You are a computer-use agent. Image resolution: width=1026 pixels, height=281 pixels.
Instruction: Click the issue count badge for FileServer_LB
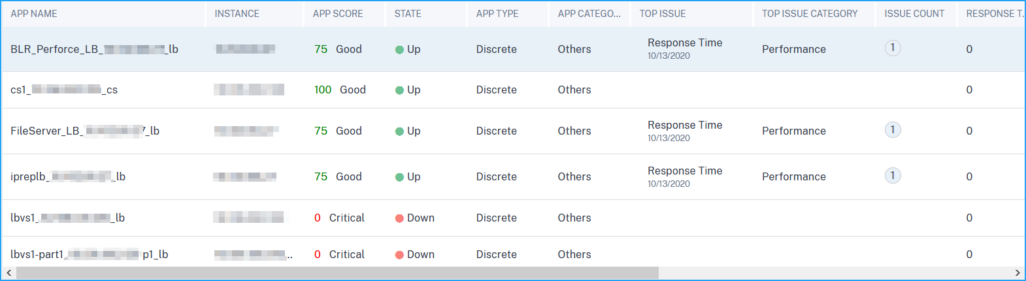[x=893, y=129]
